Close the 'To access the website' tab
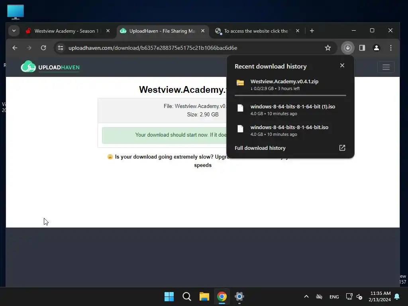The width and height of the screenshot is (408, 306). click(298, 31)
